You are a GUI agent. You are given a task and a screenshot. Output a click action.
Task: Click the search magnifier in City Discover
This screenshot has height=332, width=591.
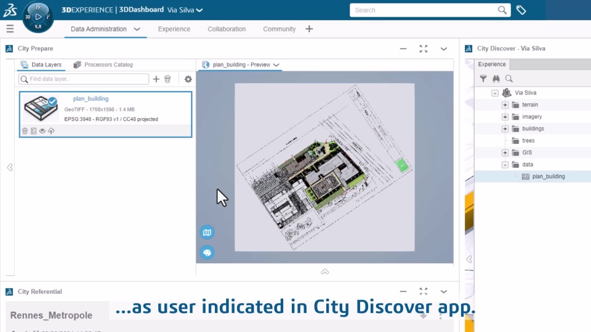(509, 79)
